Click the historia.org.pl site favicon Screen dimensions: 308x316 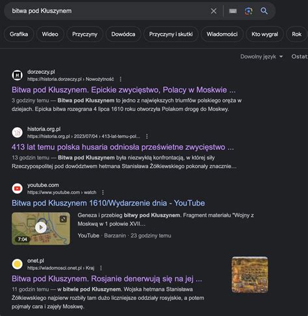pos(18,132)
